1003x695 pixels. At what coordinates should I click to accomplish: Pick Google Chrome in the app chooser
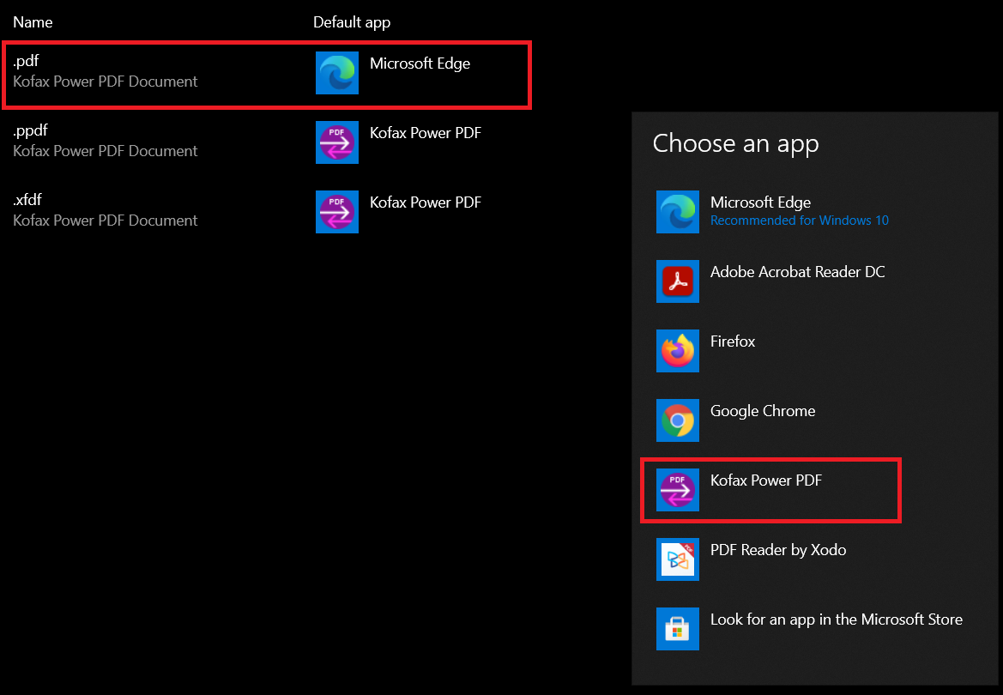[x=762, y=411]
